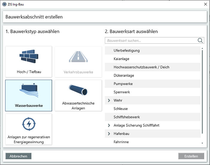
Task: Click Anlagen zur regenerativen Energiegewinnung caption
Action: pyautogui.click(x=29, y=139)
